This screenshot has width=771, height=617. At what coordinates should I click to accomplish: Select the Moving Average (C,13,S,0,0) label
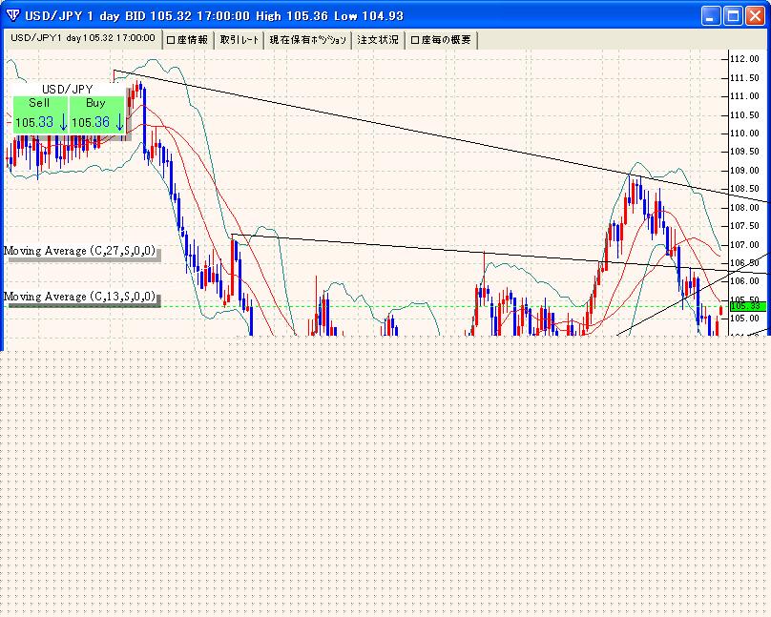(x=79, y=297)
